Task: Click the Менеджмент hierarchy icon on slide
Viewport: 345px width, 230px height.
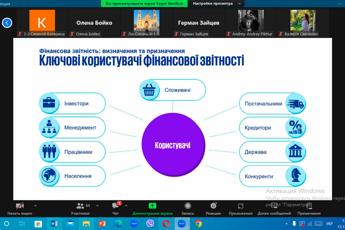Action: [49, 127]
